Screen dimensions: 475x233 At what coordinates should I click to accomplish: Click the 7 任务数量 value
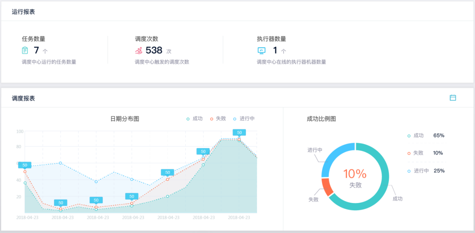pyautogui.click(x=36, y=50)
